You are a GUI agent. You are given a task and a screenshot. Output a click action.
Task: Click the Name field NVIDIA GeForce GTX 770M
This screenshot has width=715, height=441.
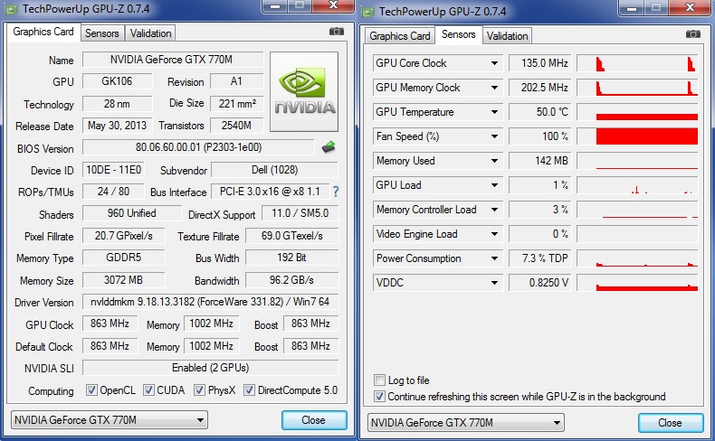click(172, 60)
